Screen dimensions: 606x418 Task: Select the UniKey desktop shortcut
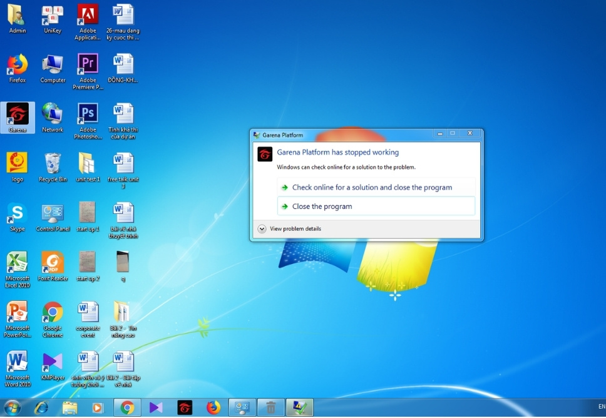point(53,19)
